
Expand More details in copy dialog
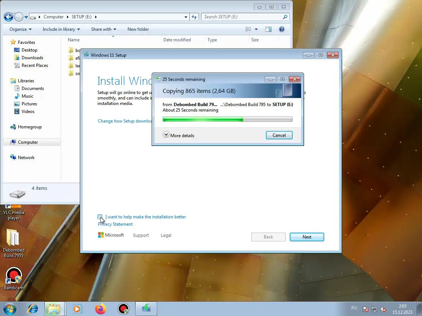pos(178,135)
